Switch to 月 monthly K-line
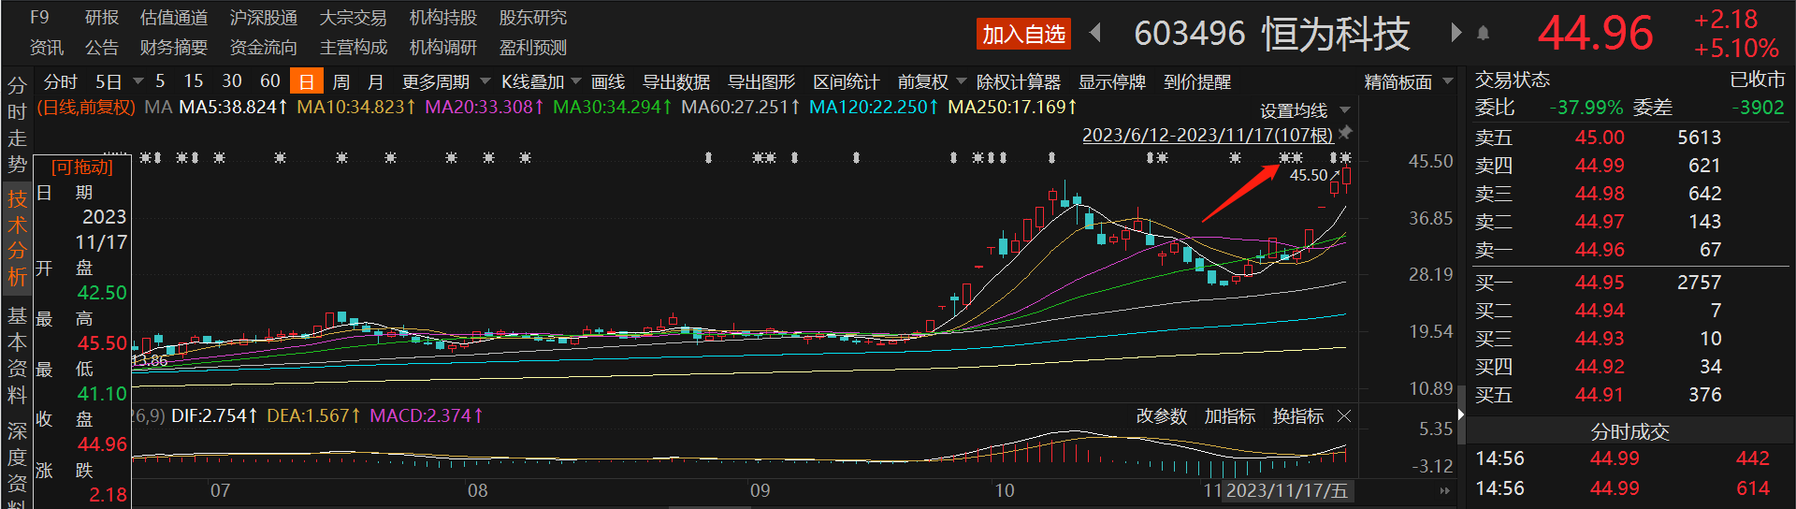This screenshot has height=509, width=1796. [375, 82]
